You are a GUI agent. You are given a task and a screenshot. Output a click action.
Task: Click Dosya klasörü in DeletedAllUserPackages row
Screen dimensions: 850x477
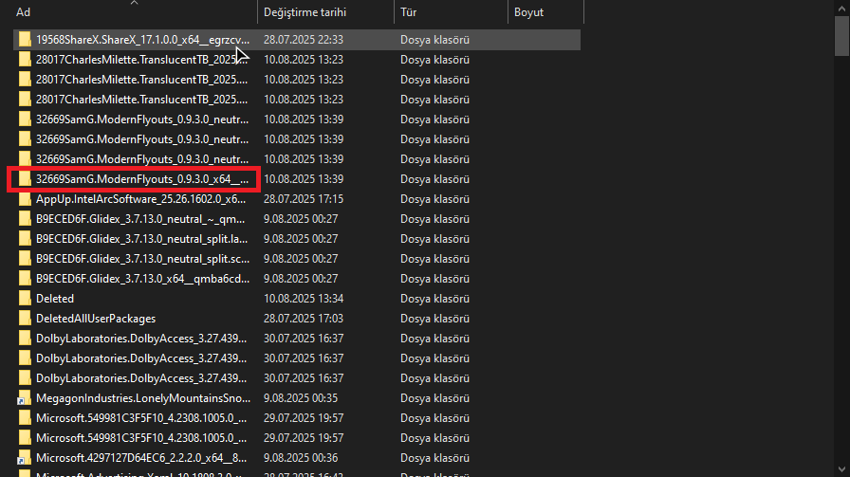pos(434,319)
